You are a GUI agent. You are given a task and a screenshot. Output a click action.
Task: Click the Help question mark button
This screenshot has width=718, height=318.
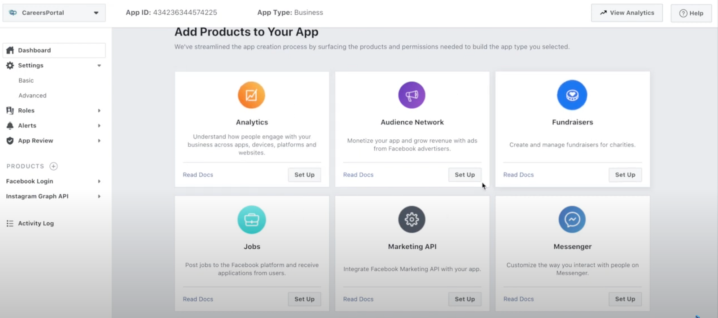pyautogui.click(x=691, y=13)
